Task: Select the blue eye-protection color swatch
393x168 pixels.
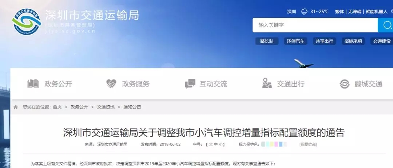Action: (x=281, y=144)
